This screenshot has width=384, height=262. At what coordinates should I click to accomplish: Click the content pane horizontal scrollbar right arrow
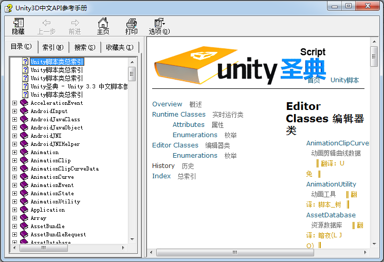point(365,252)
